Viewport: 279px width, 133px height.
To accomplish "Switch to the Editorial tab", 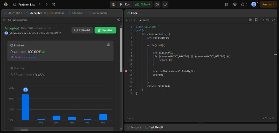I will [56, 13].
